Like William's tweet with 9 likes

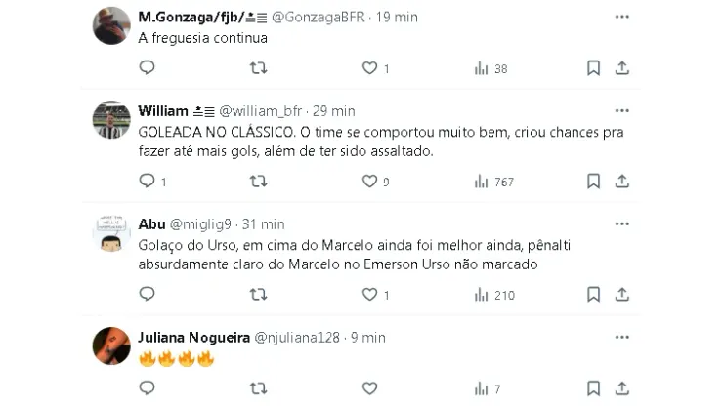(370, 182)
